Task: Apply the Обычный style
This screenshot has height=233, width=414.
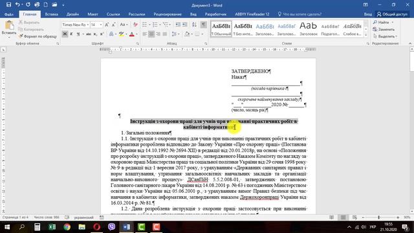Action: click(x=221, y=29)
